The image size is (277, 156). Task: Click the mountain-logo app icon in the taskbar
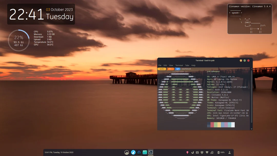pyautogui.click(x=126, y=152)
